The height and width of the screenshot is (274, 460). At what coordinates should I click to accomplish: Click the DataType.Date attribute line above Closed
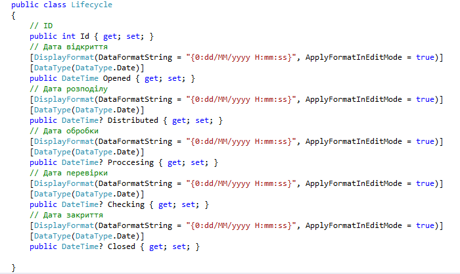pos(87,237)
